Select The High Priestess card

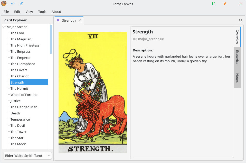pos(25,45)
